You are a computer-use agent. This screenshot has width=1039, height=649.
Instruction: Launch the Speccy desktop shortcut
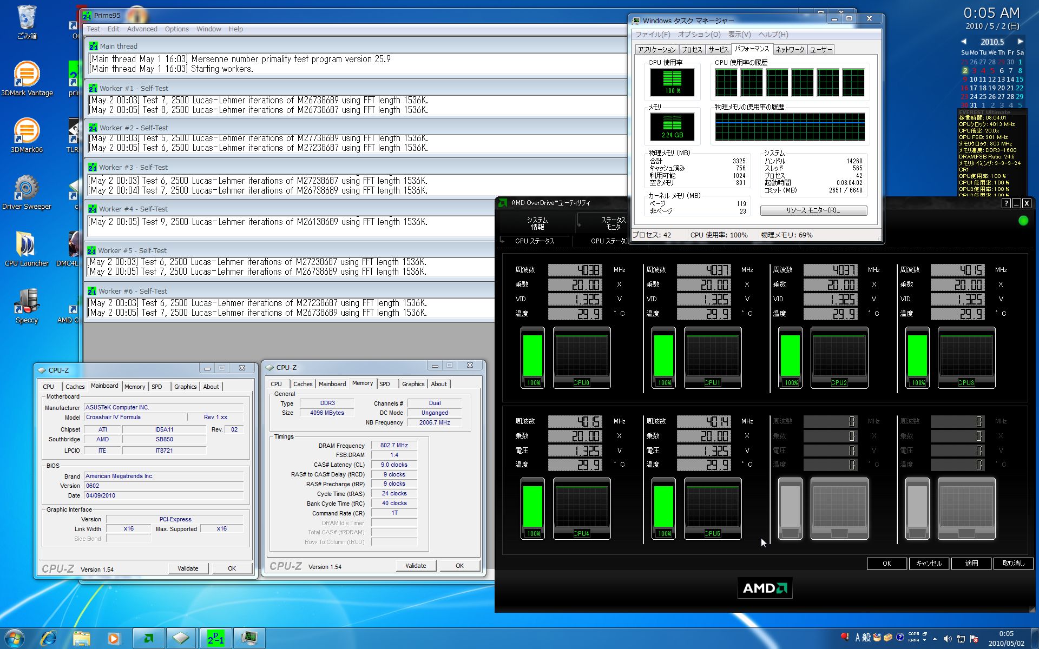click(x=27, y=306)
